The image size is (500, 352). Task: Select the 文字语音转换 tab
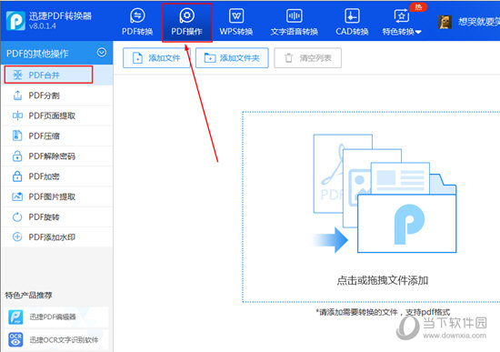tap(294, 22)
